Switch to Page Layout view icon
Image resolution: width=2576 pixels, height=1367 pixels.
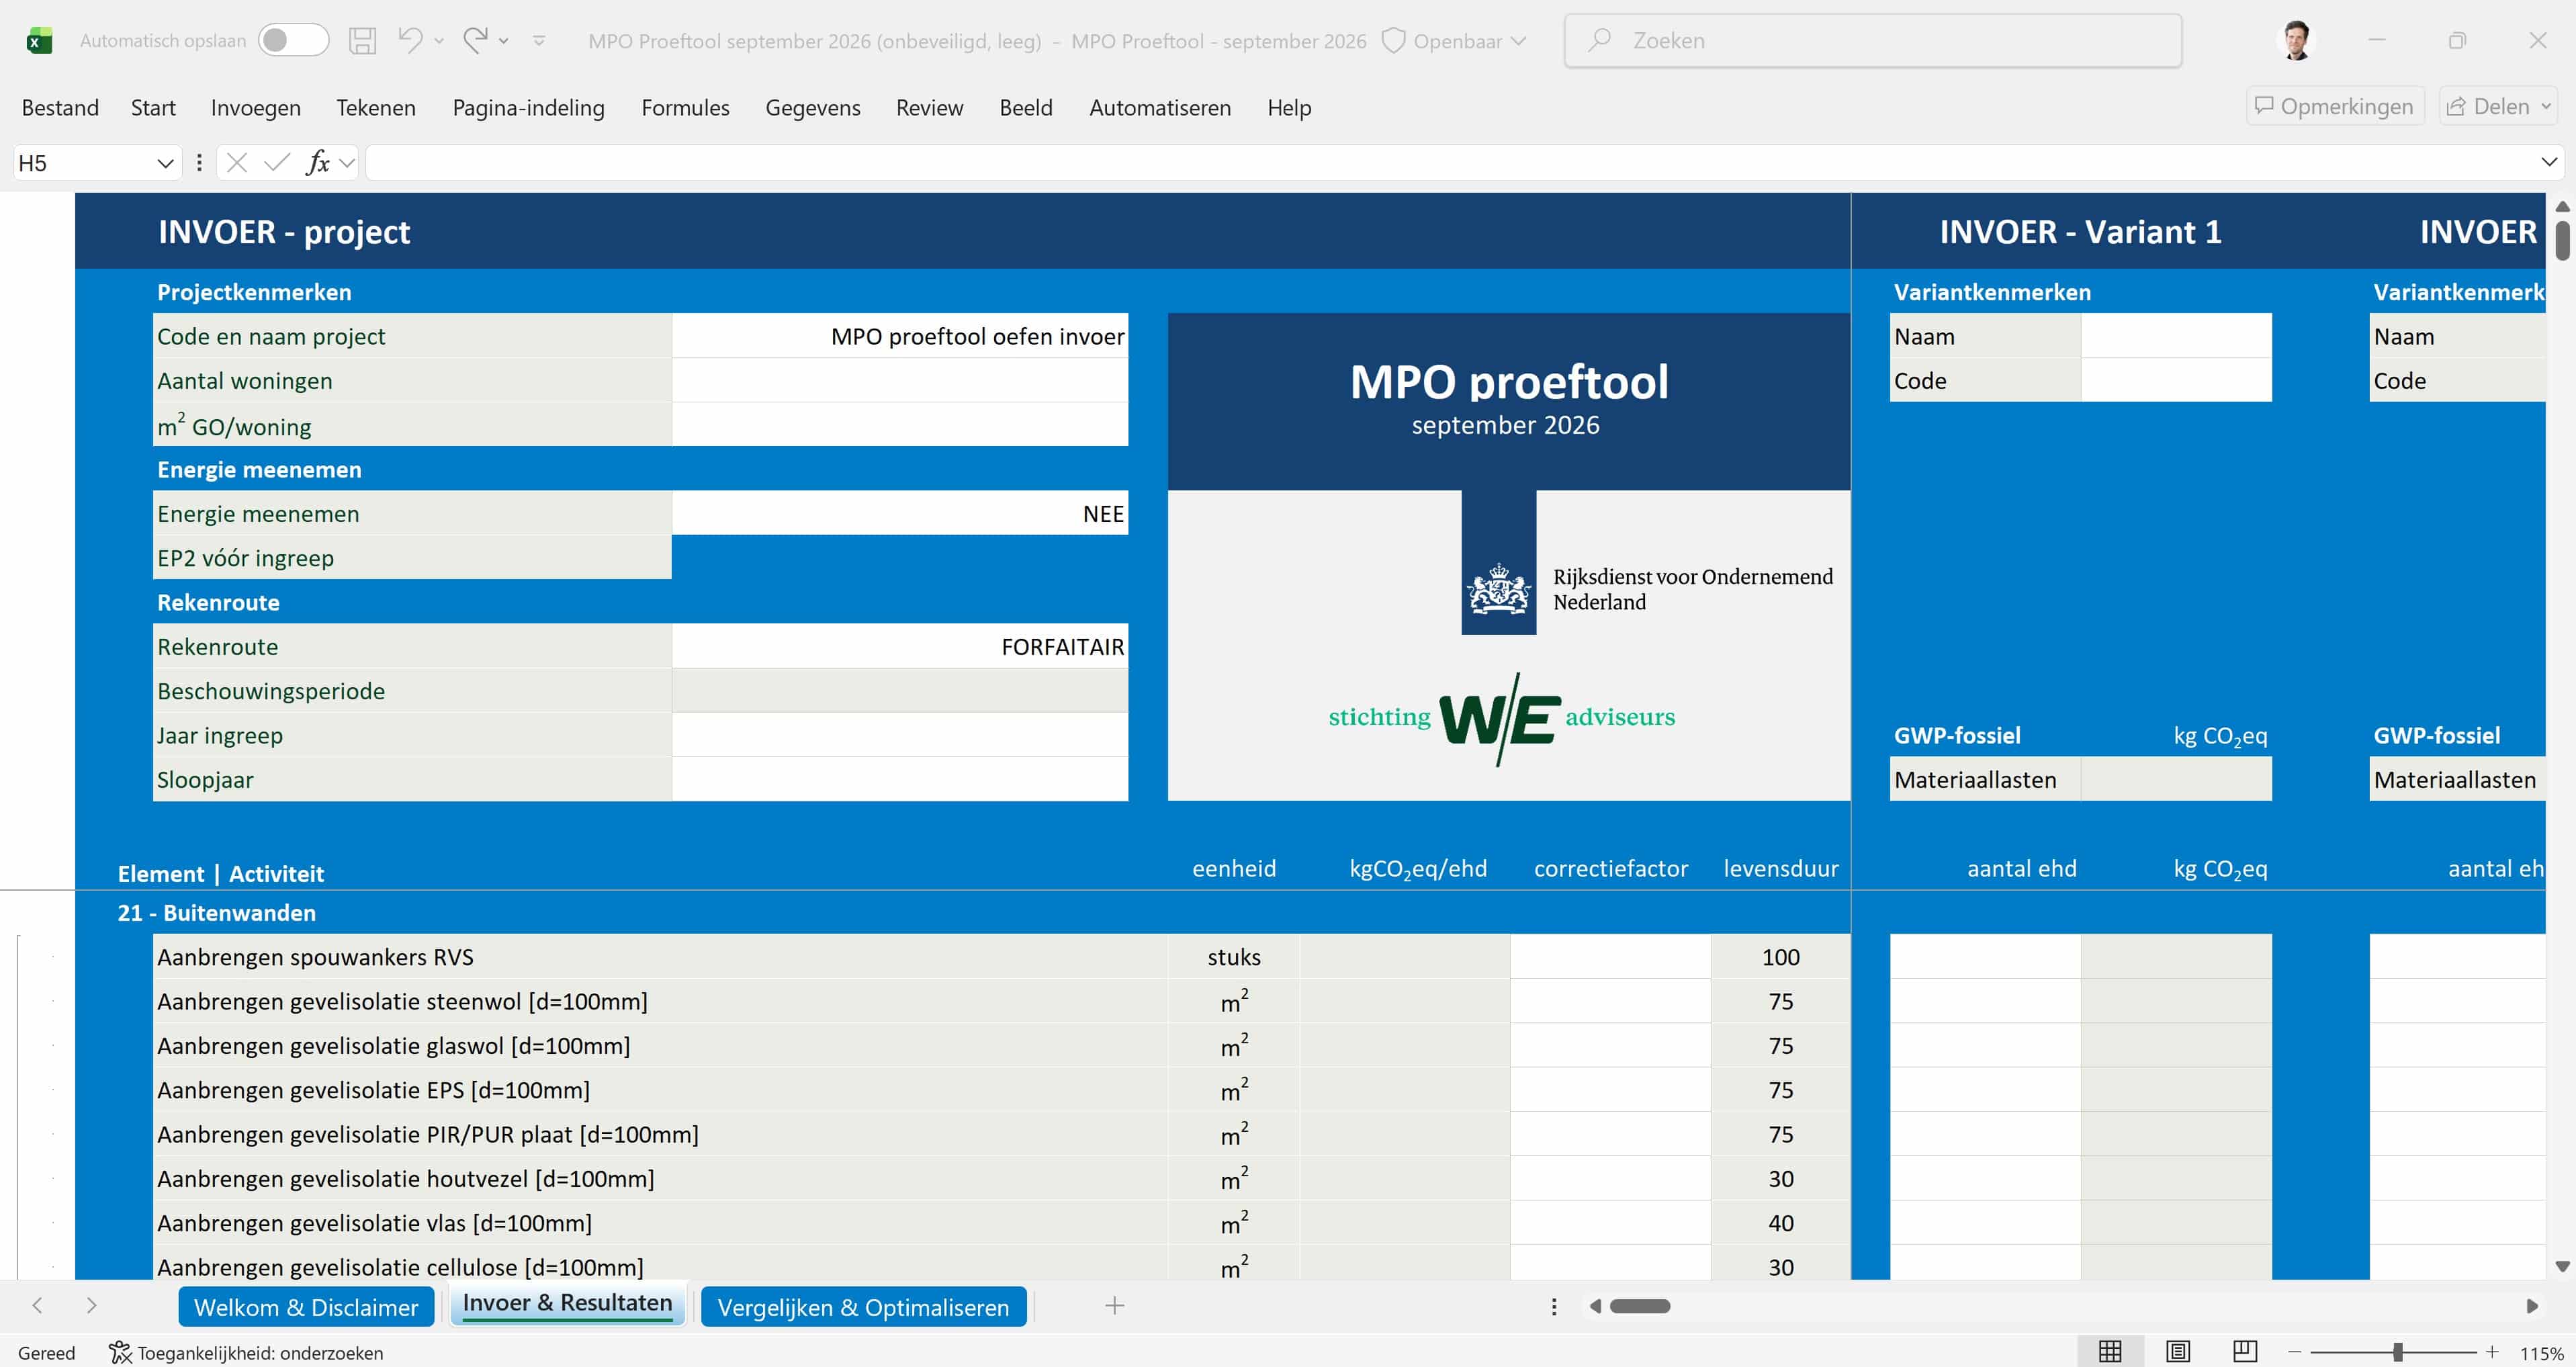(2177, 1351)
